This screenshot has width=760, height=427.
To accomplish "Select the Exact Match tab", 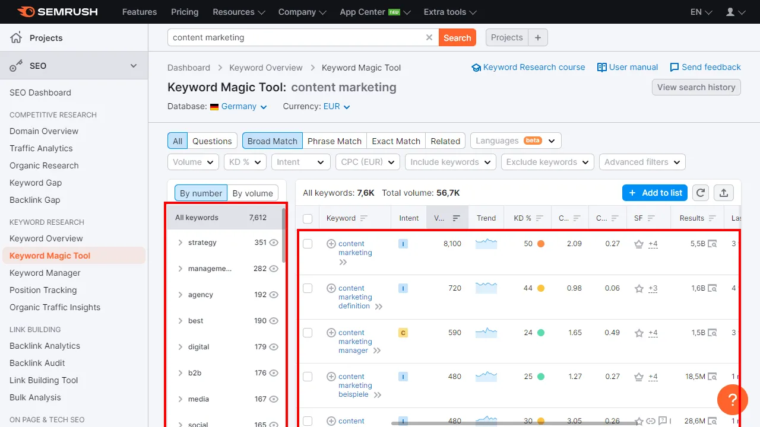I will point(396,141).
